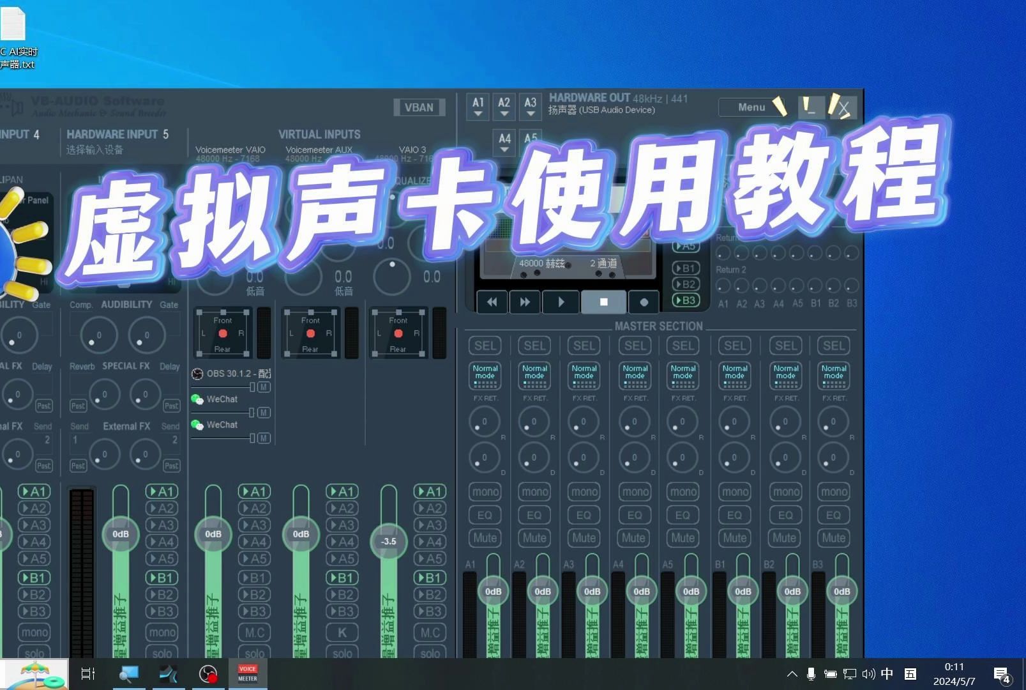1026x690 pixels.
Task: Click the Reverb knob on Hardware Input 5
Action: tap(104, 394)
